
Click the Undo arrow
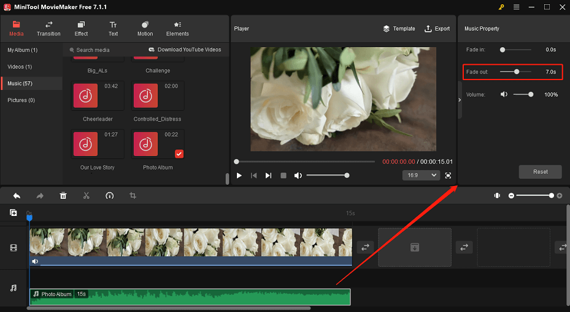pos(17,196)
